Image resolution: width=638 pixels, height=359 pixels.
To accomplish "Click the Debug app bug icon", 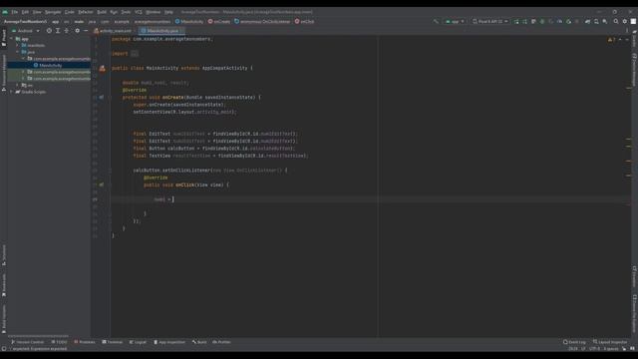I will [x=542, y=21].
